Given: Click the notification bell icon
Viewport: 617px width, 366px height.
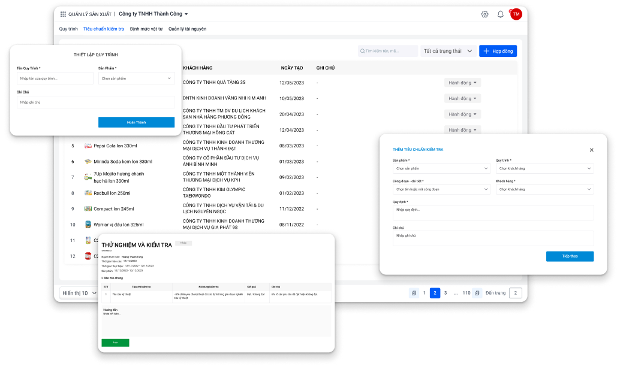Looking at the screenshot, I should (x=501, y=14).
